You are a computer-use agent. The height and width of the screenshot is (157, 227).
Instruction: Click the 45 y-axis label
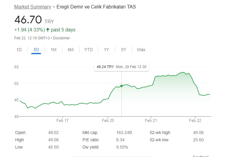tap(16, 100)
